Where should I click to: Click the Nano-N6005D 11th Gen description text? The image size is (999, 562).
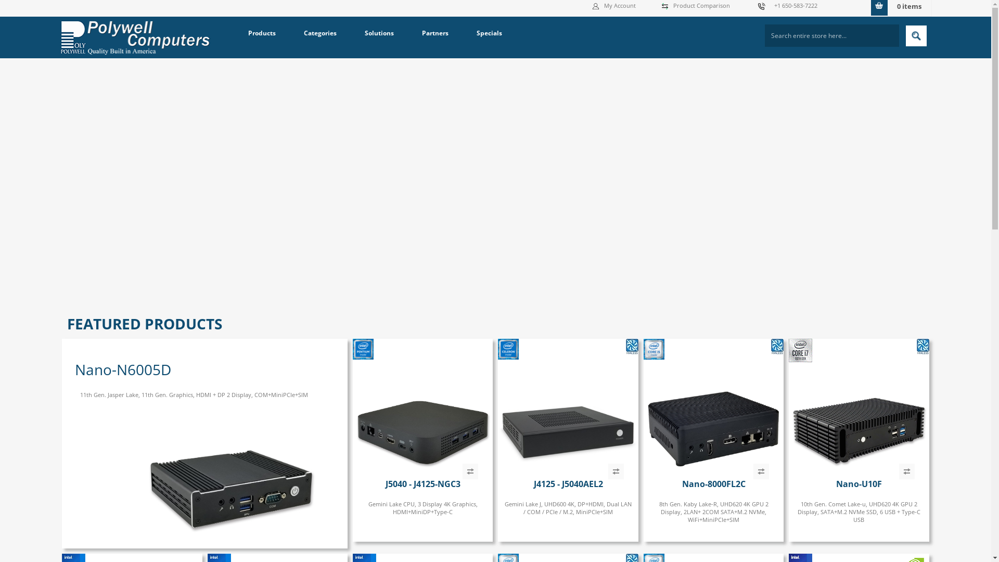click(x=194, y=395)
